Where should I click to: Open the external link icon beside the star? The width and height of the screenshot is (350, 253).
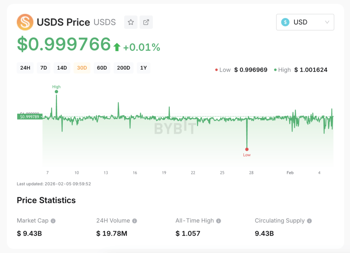(x=146, y=22)
